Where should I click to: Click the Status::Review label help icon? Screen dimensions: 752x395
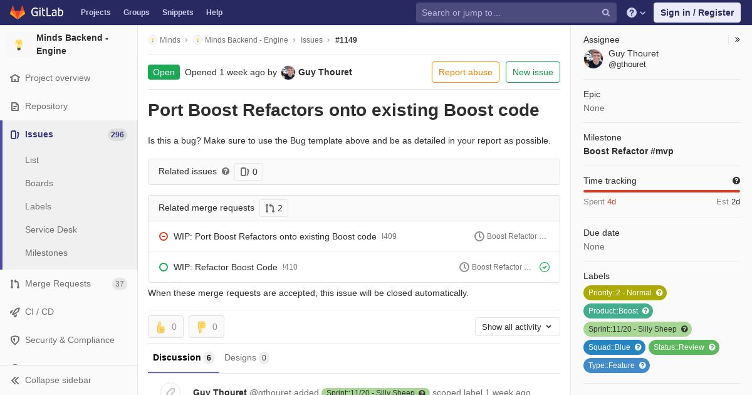pyautogui.click(x=712, y=347)
